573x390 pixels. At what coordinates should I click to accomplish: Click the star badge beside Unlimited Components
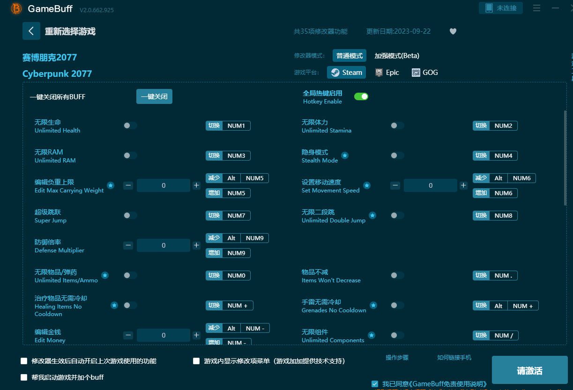pos(372,335)
